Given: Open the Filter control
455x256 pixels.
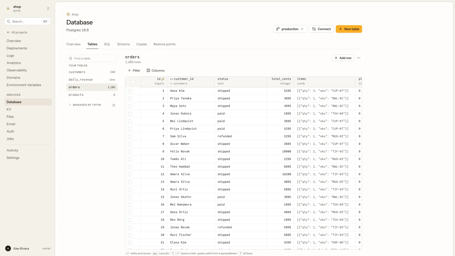Looking at the screenshot, I should pyautogui.click(x=134, y=71).
